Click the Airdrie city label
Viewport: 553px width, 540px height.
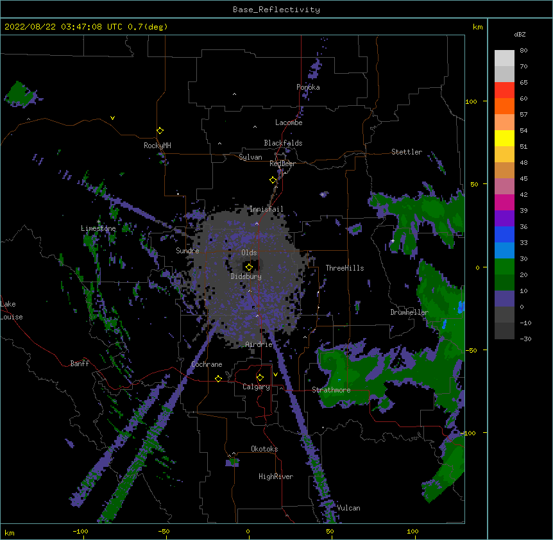[x=259, y=344]
